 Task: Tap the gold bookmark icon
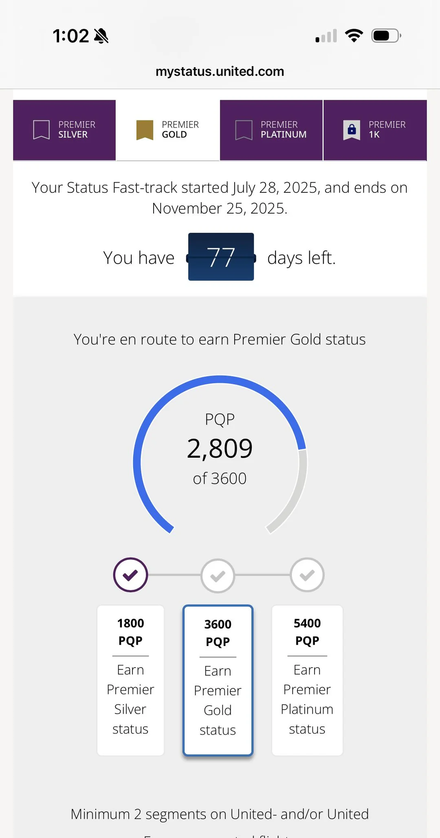[145, 130]
